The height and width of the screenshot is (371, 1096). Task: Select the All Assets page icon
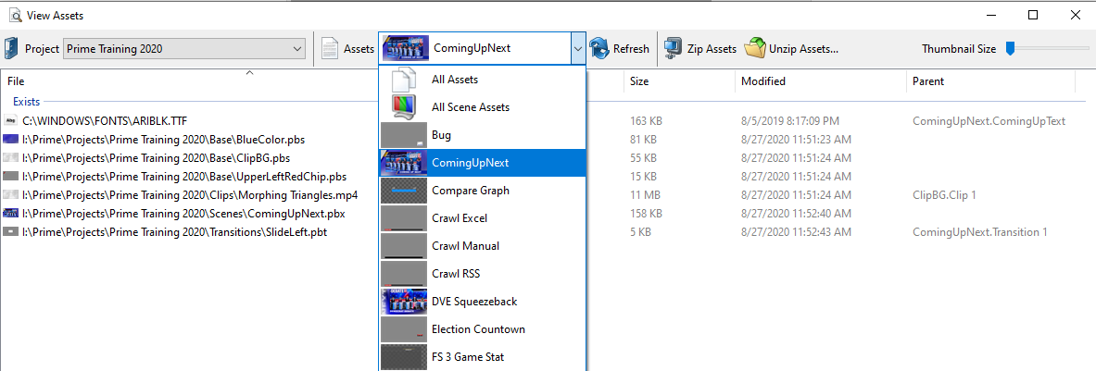[402, 80]
